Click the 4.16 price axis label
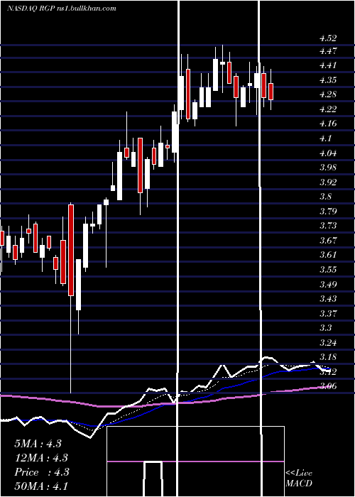Image resolution: width=355 pixels, height=497 pixels. click(328, 124)
